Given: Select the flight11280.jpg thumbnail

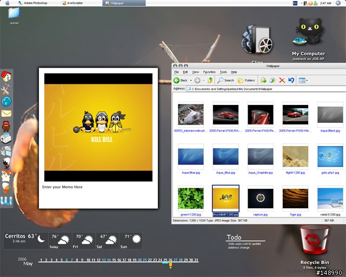Looking at the screenshot, I should (x=295, y=156).
